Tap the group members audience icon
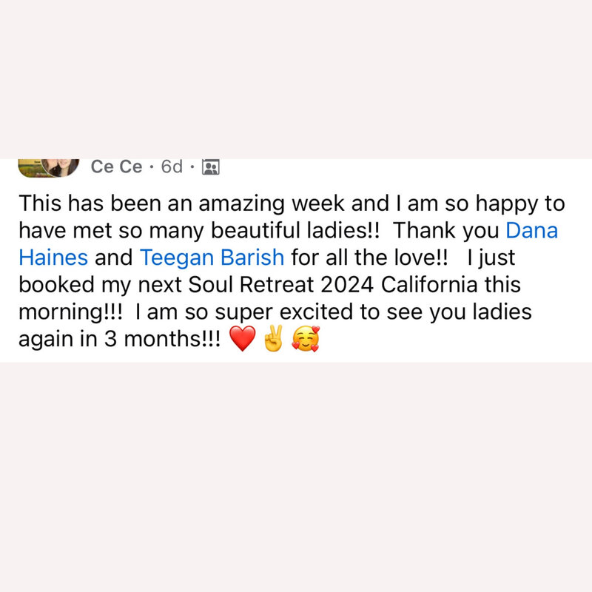Image resolution: width=592 pixels, height=592 pixels. (211, 168)
